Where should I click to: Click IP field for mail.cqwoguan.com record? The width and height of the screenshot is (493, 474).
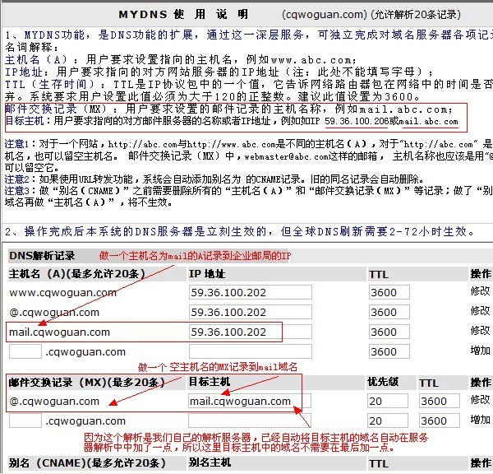click(251, 332)
